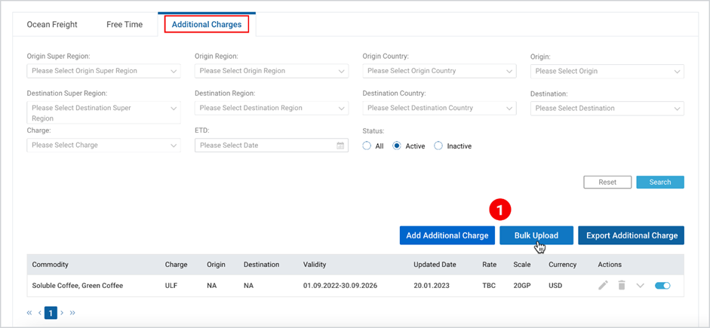
Task: Open the Origin Super Region dropdown
Action: [x=103, y=71]
